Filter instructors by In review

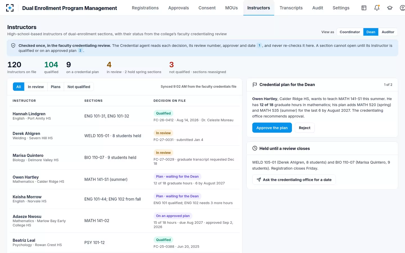tap(36, 87)
